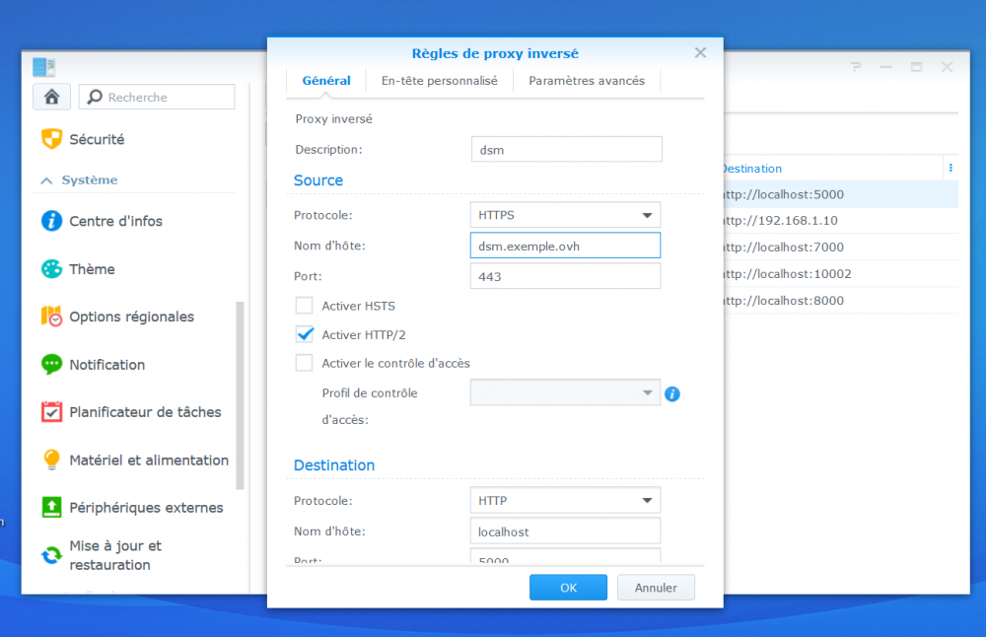Open the Destination Protocole HTTP dropdown
Screen dimensions: 986x637
click(565, 501)
